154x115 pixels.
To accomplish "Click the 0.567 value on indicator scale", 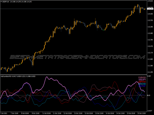I will pyautogui.click(x=149, y=76).
